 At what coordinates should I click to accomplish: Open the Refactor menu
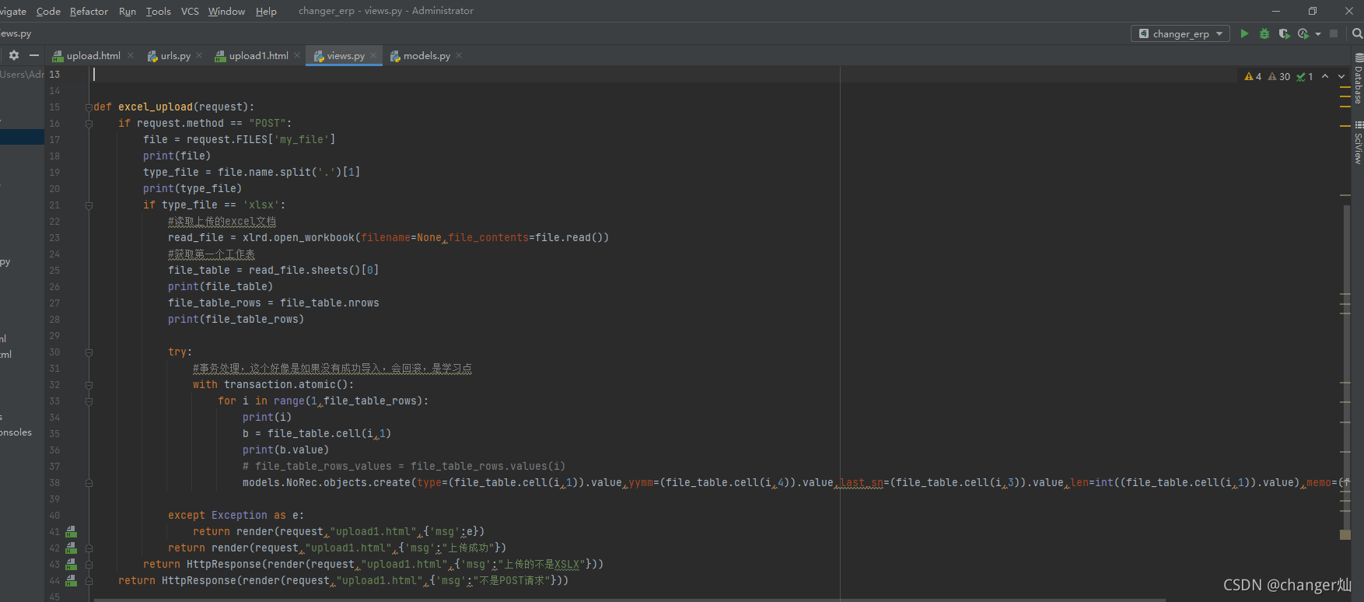pos(89,11)
